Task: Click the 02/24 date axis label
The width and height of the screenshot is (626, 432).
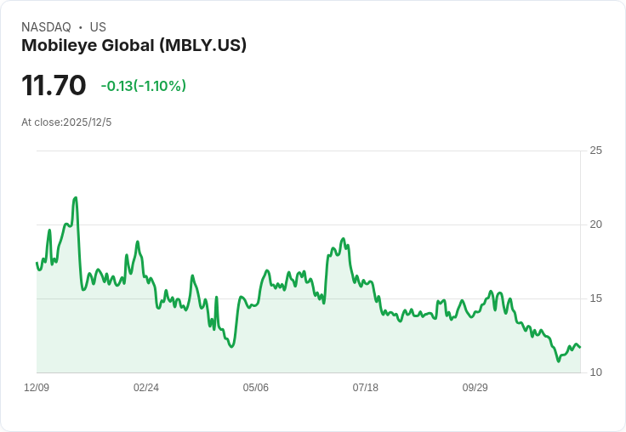Action: [x=146, y=388]
